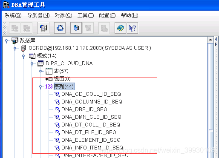Open the help book toolbar icon
Image resolution: width=219 pixels, height=158 pixels.
pos(120,28)
